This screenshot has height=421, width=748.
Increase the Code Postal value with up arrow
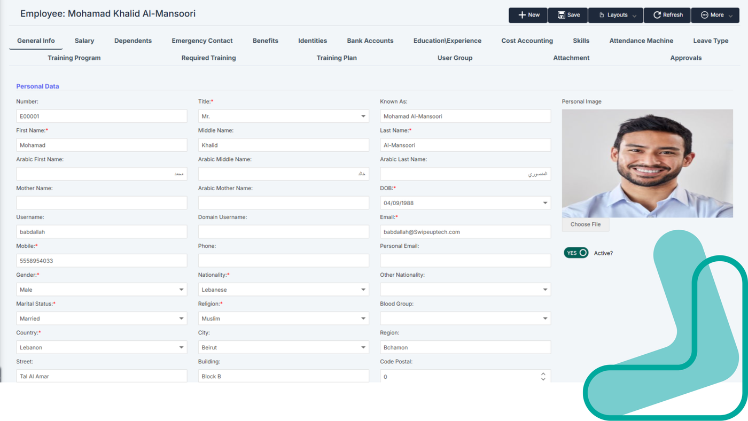click(543, 374)
